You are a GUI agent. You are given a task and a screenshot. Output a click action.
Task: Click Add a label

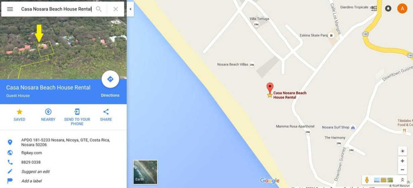pos(32,181)
